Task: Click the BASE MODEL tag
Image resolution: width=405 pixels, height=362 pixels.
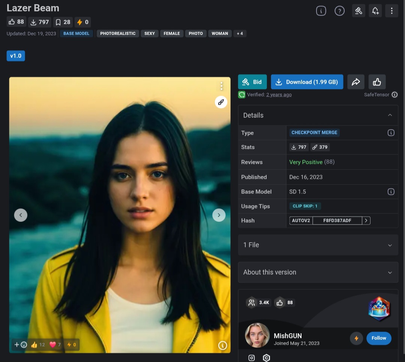Action: [76, 34]
